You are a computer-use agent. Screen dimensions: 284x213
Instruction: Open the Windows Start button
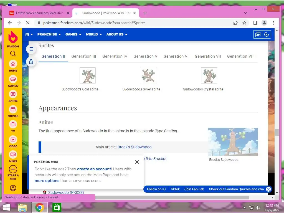7,207
